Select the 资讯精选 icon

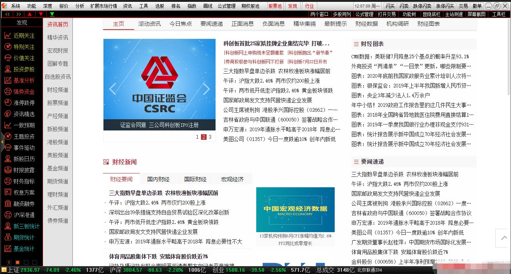point(7,114)
